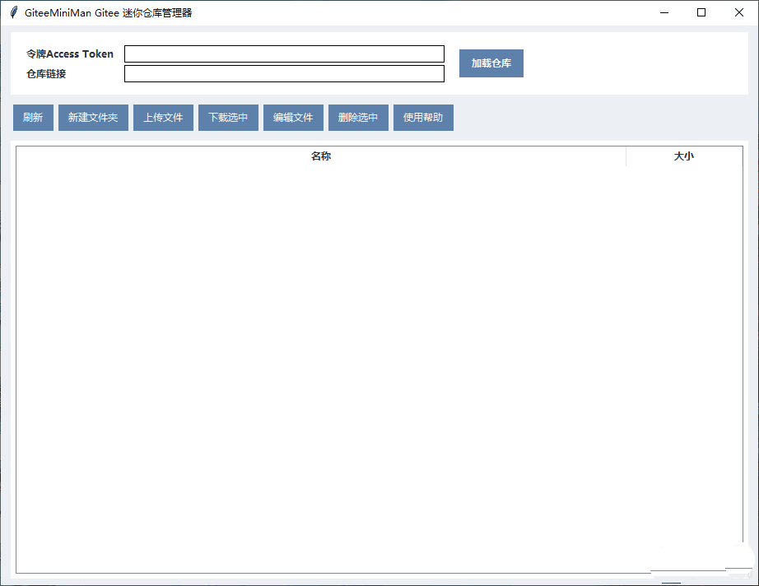Maximize the GiteeMiniMan window
The image size is (759, 586).
[x=701, y=12]
